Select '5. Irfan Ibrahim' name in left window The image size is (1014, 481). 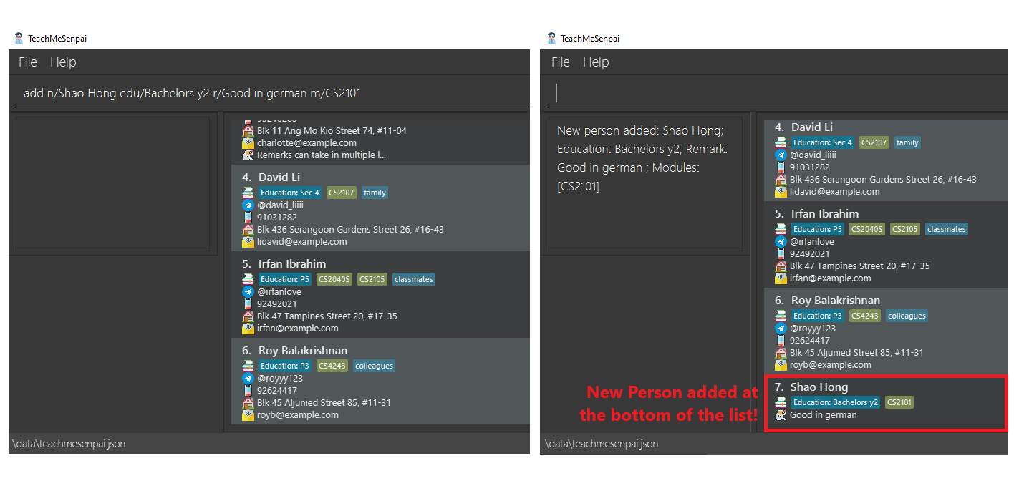pyautogui.click(x=284, y=263)
